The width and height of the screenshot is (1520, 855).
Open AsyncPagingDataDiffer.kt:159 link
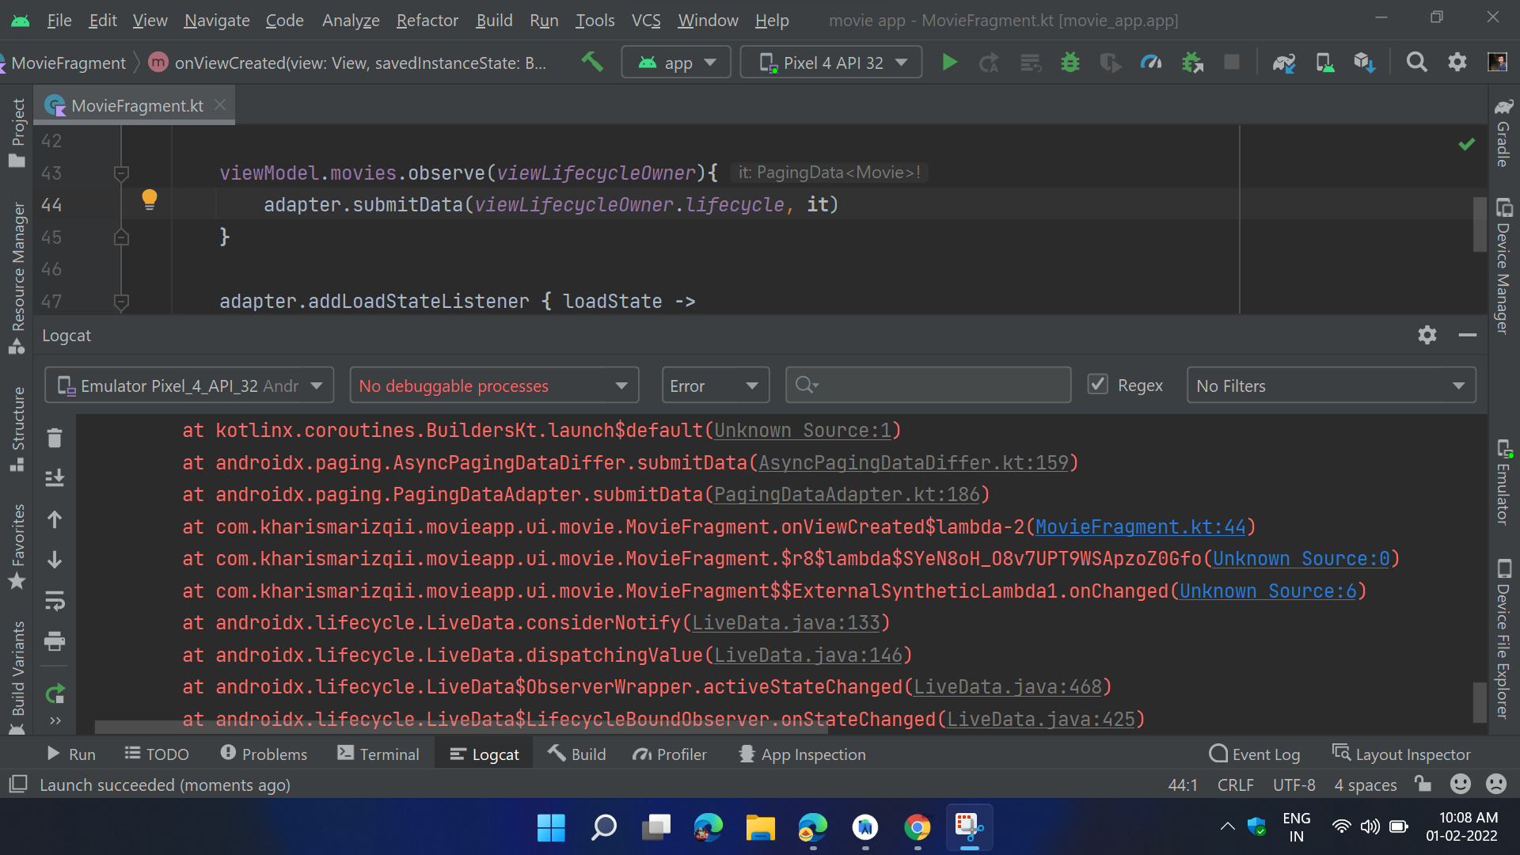tap(913, 462)
